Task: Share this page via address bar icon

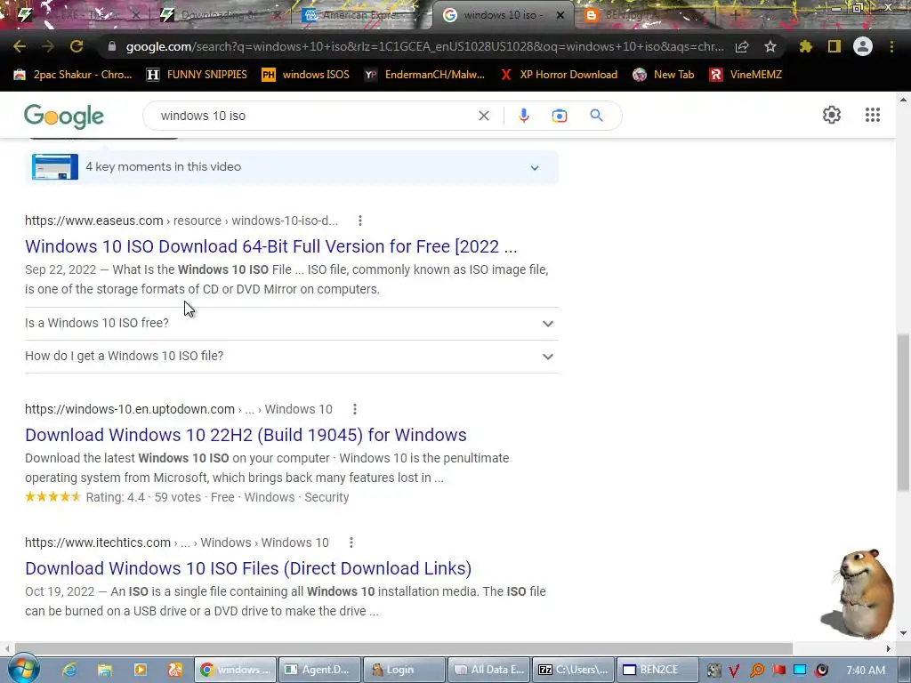Action: (742, 46)
